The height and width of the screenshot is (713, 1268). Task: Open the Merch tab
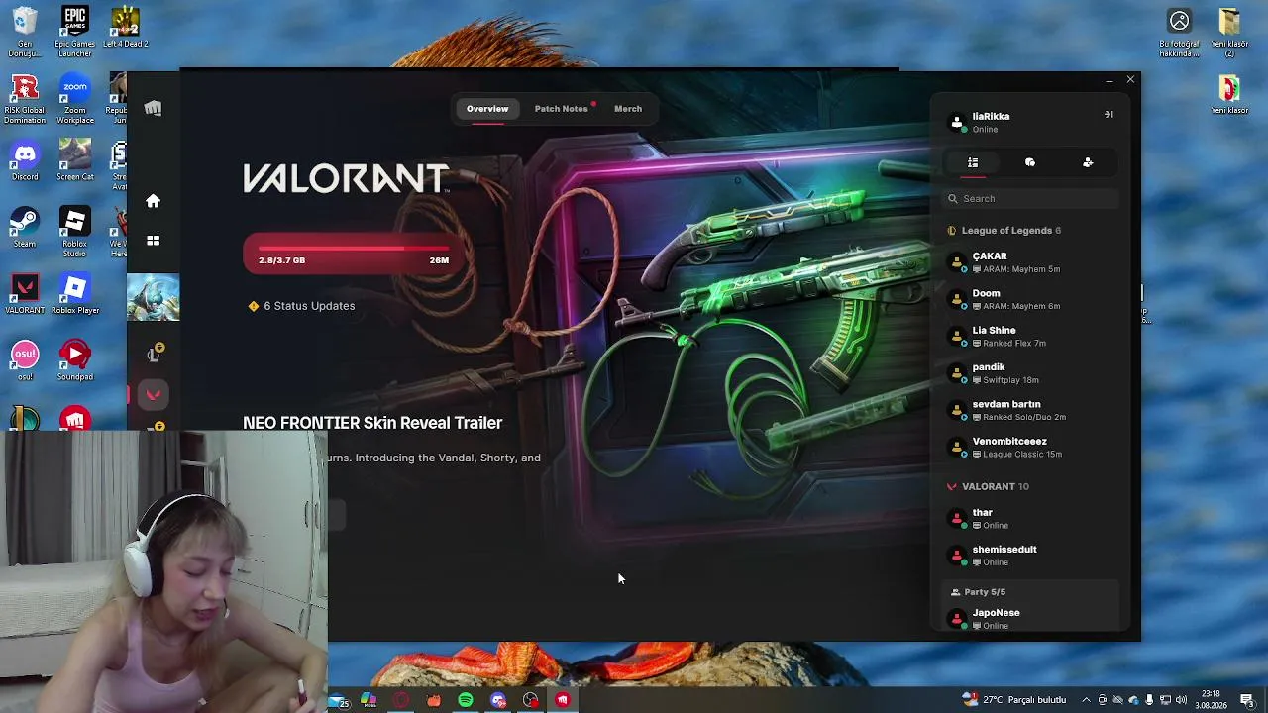(628, 109)
